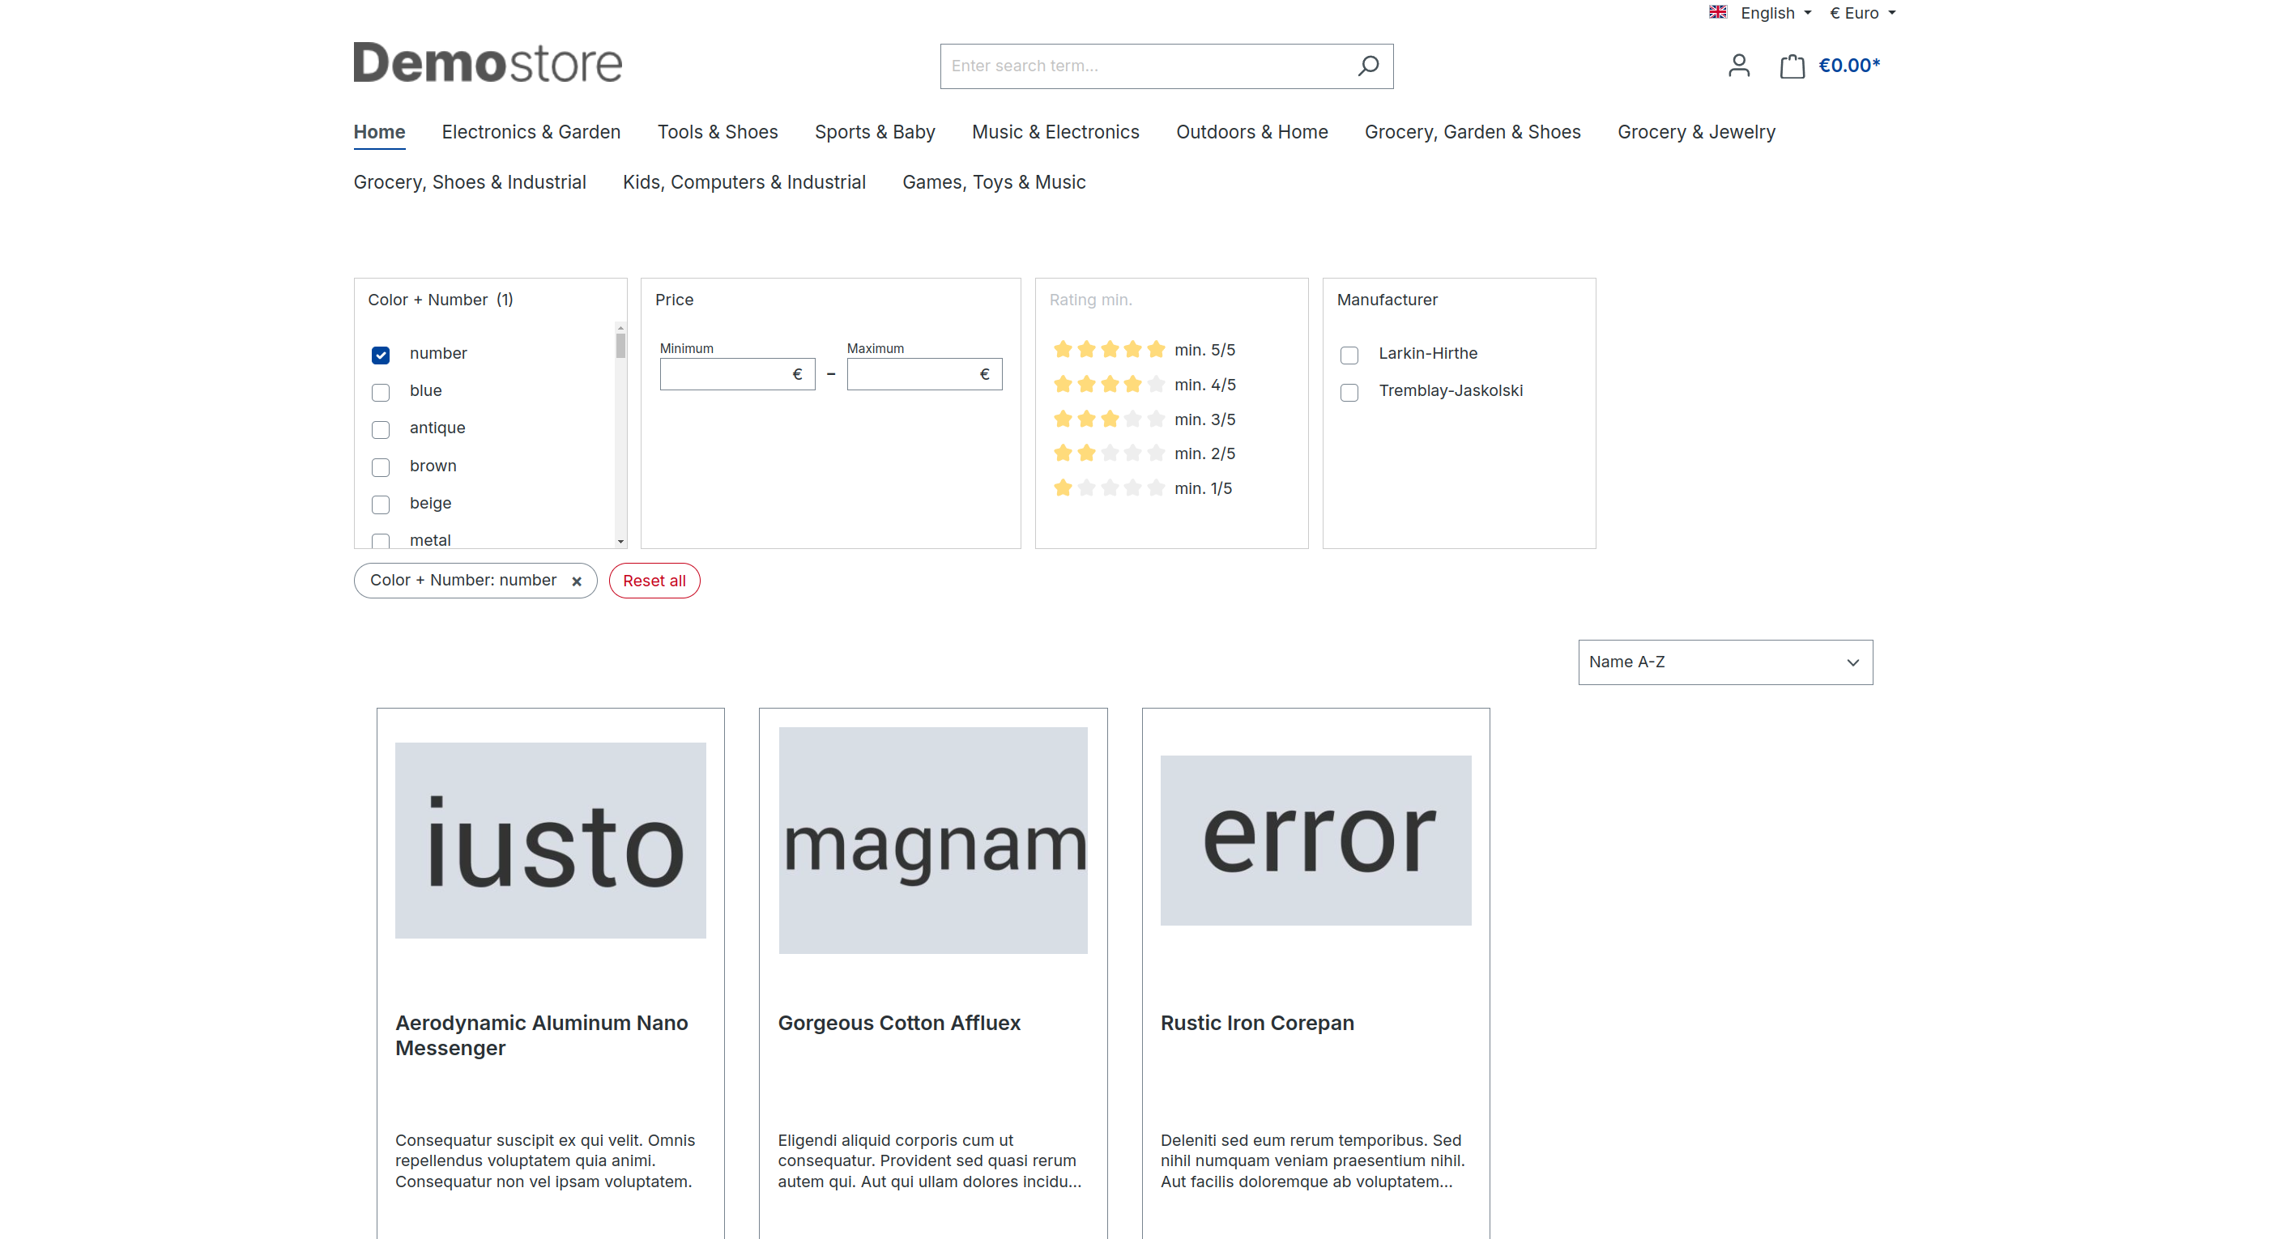Open the 'Name A-Z' sorting dropdown

click(1725, 662)
